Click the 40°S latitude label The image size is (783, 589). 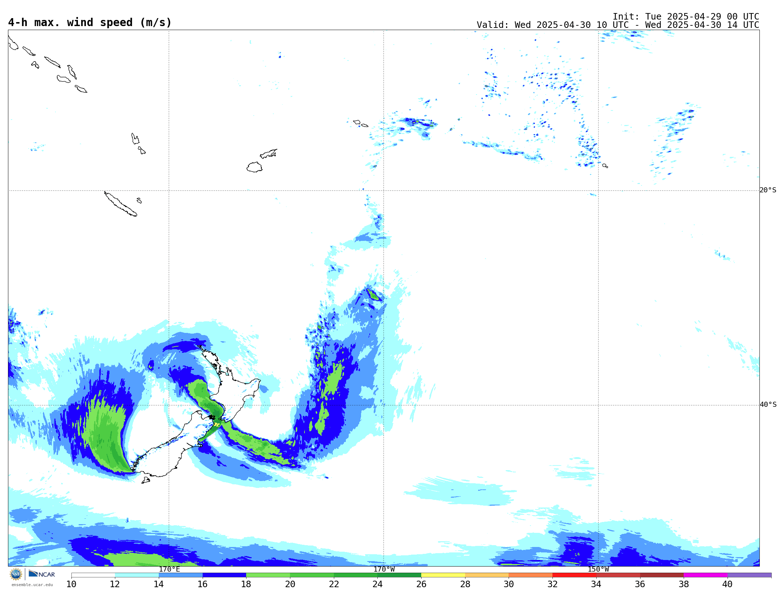coord(768,405)
